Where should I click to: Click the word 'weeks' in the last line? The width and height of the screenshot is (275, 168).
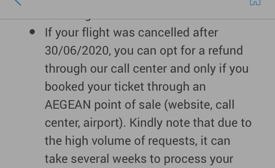point(129,159)
